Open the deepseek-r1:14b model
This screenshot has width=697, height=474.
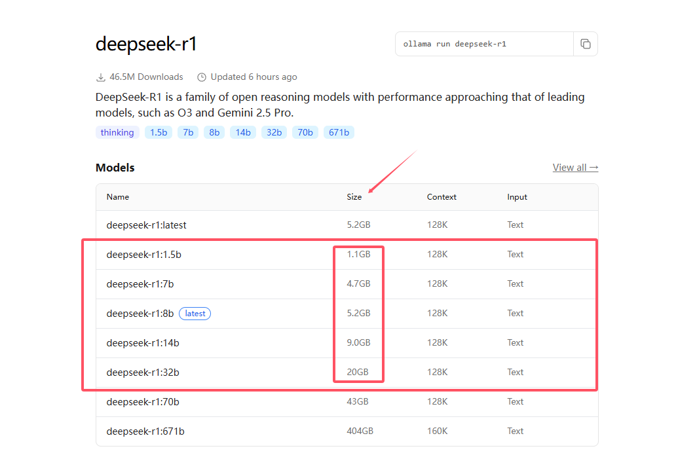tap(143, 343)
